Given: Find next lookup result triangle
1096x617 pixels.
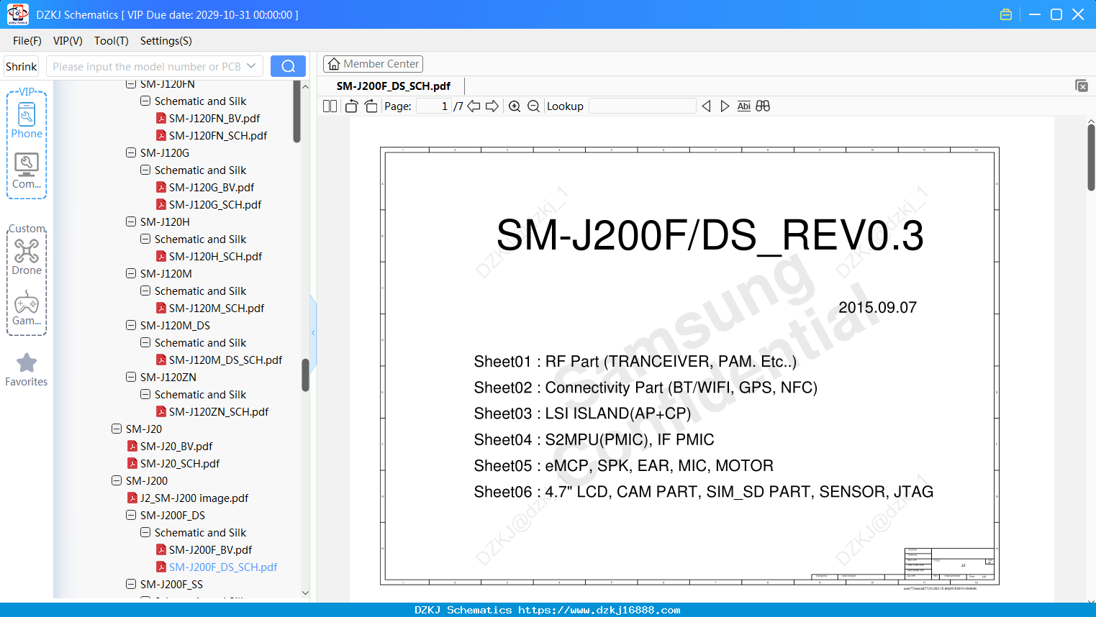Looking at the screenshot, I should (725, 106).
